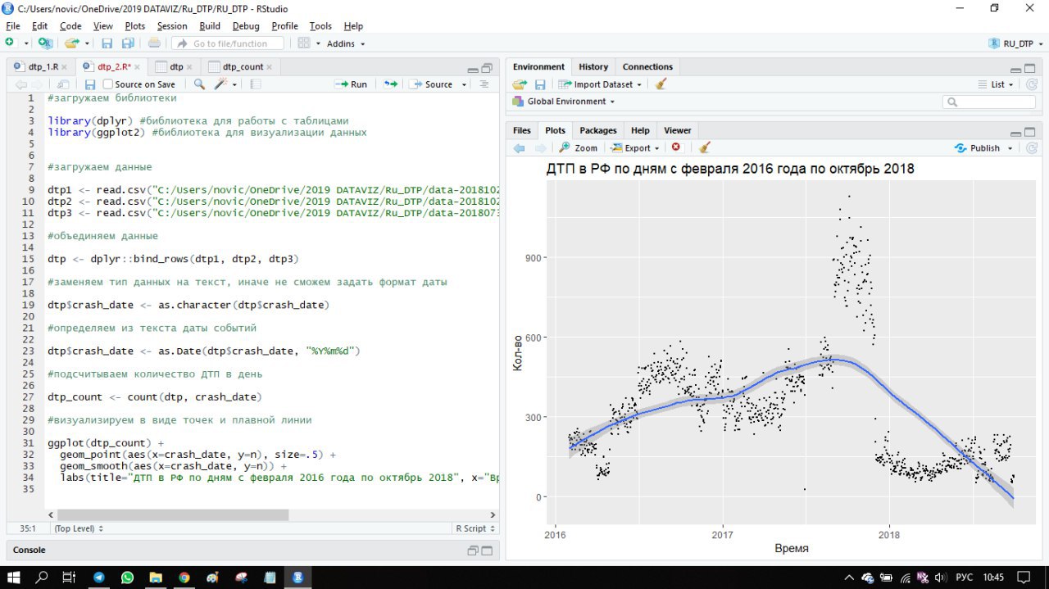Focus the Go to file/function field
The height and width of the screenshot is (589, 1049).
point(228,43)
